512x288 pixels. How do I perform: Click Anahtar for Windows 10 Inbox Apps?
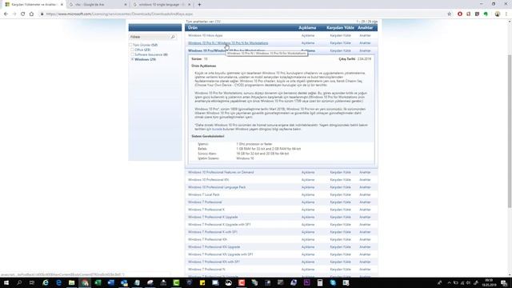point(365,35)
